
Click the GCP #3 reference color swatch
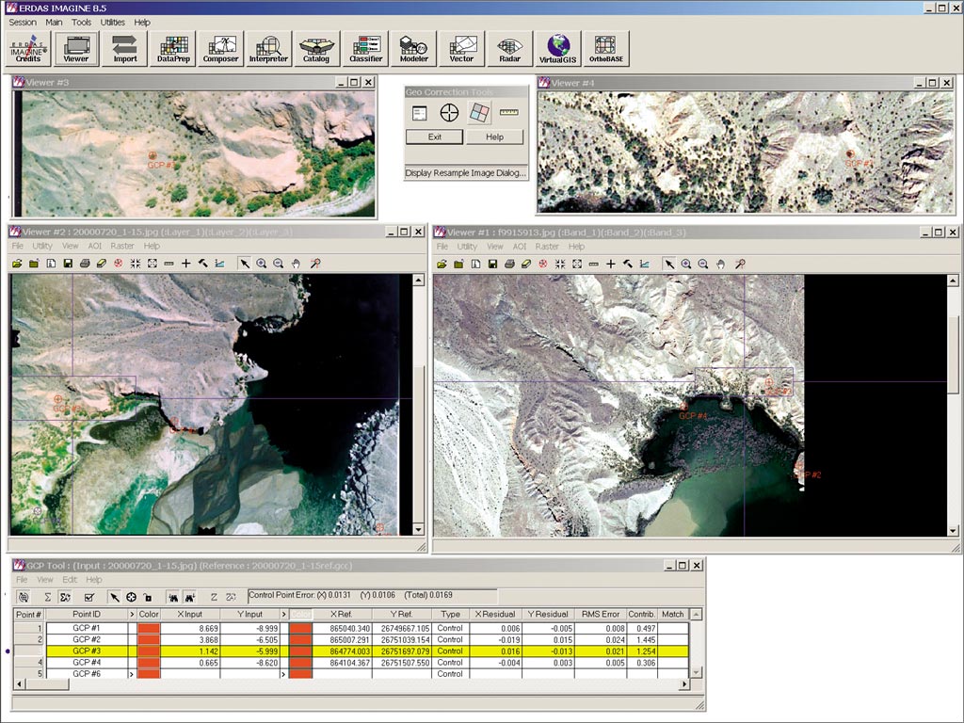[300, 651]
